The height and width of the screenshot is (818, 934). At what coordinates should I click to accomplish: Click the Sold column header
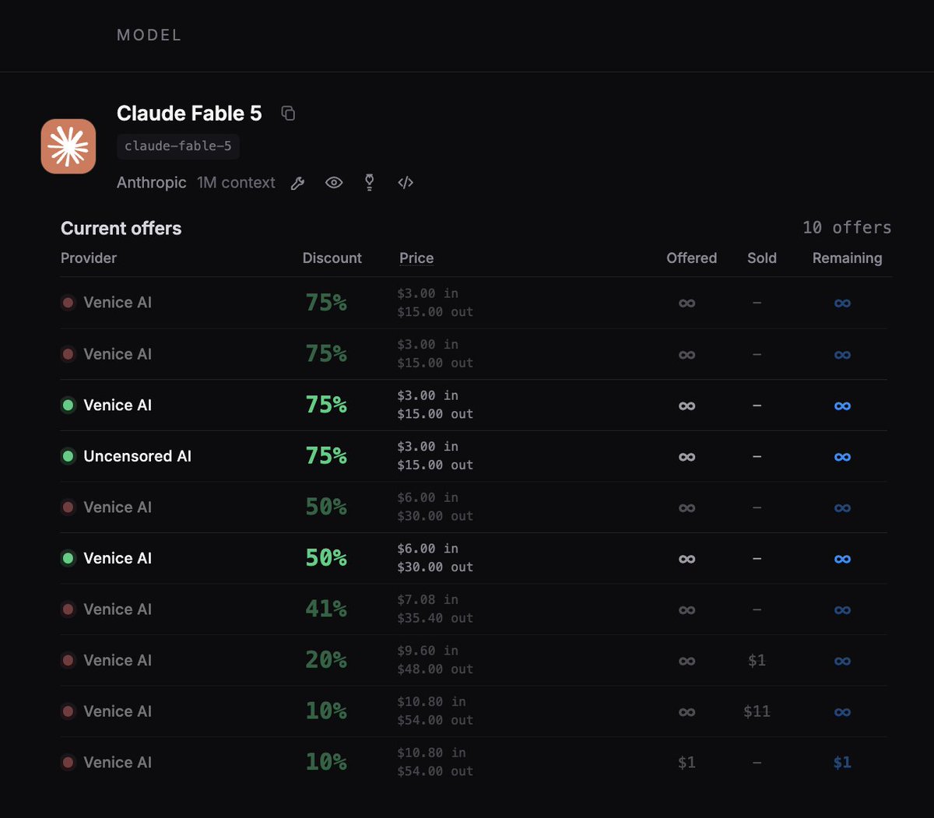coord(762,258)
